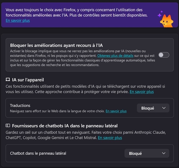Click the sparkle stars icon beside the fox

pos(160,14)
